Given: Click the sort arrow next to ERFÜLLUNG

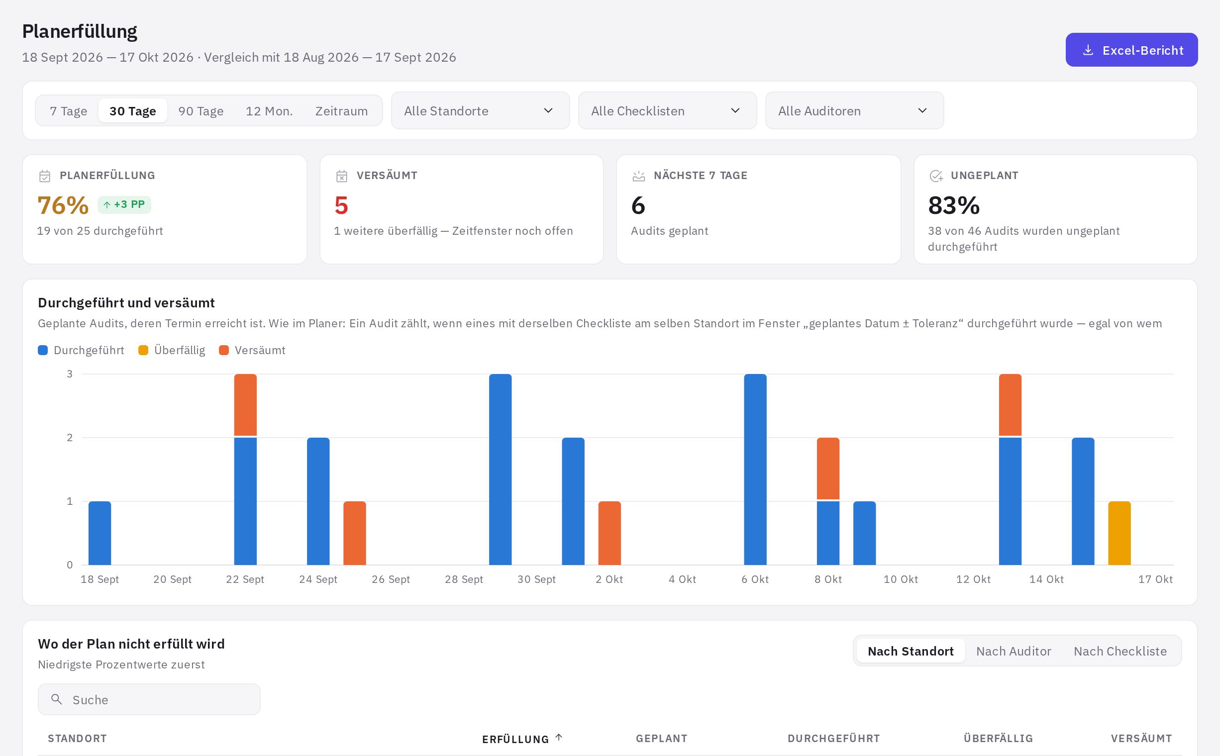Looking at the screenshot, I should [559, 737].
